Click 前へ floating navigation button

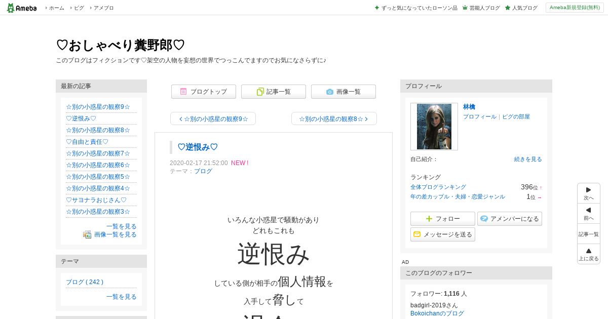coord(589,213)
